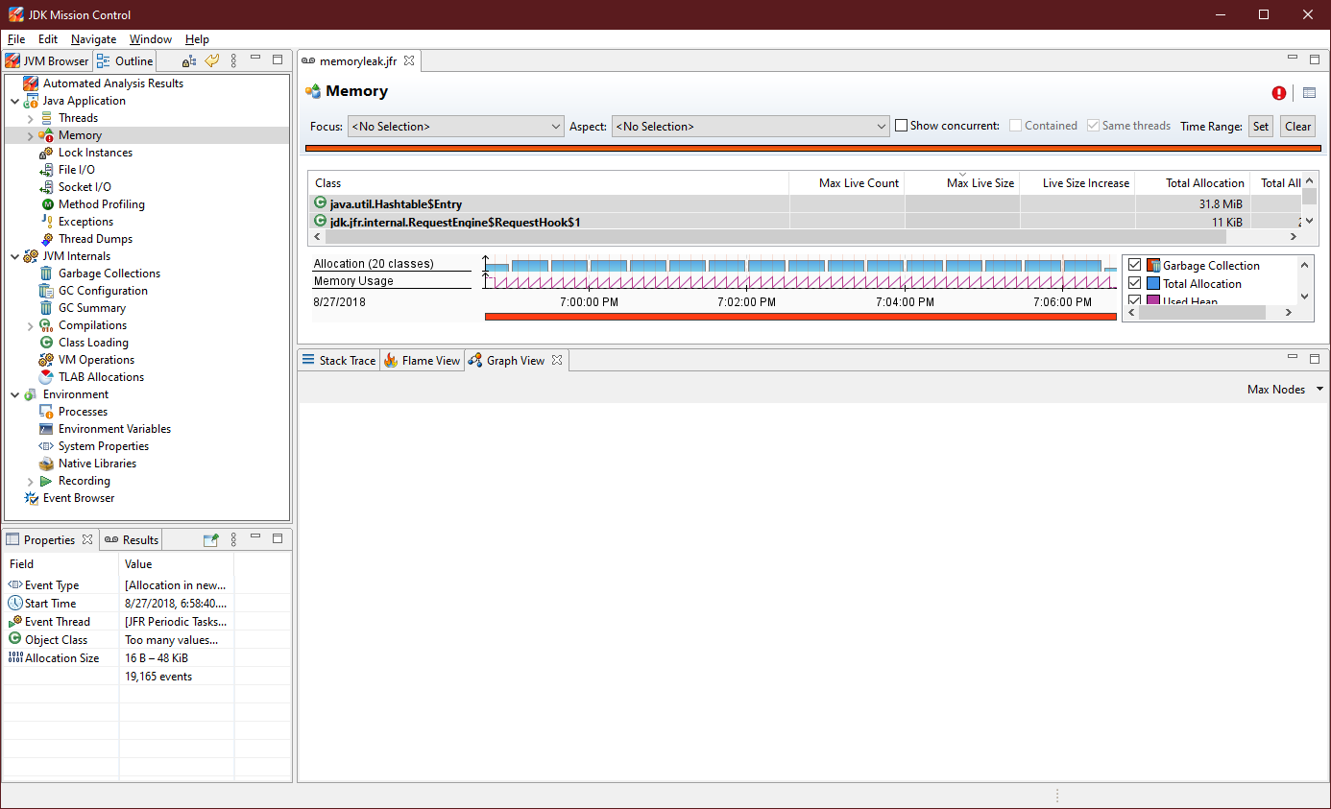Viewport: 1331px width, 809px height.
Task: Uncheck the Garbage Collection legend checkbox
Action: tap(1135, 266)
